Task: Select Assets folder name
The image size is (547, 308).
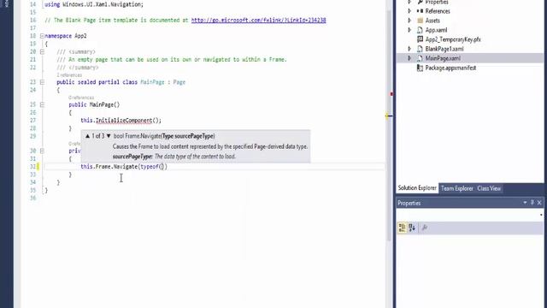Action: point(432,21)
